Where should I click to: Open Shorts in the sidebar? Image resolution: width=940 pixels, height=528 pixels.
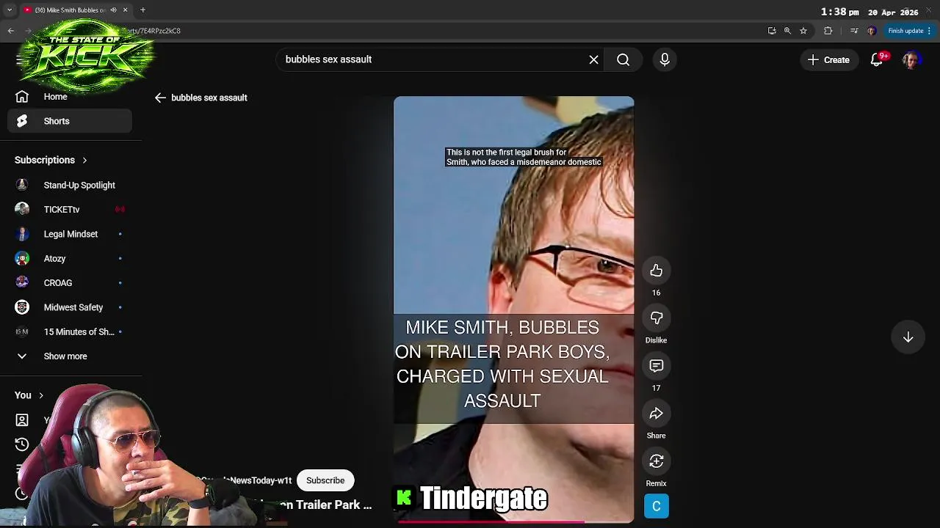click(70, 121)
